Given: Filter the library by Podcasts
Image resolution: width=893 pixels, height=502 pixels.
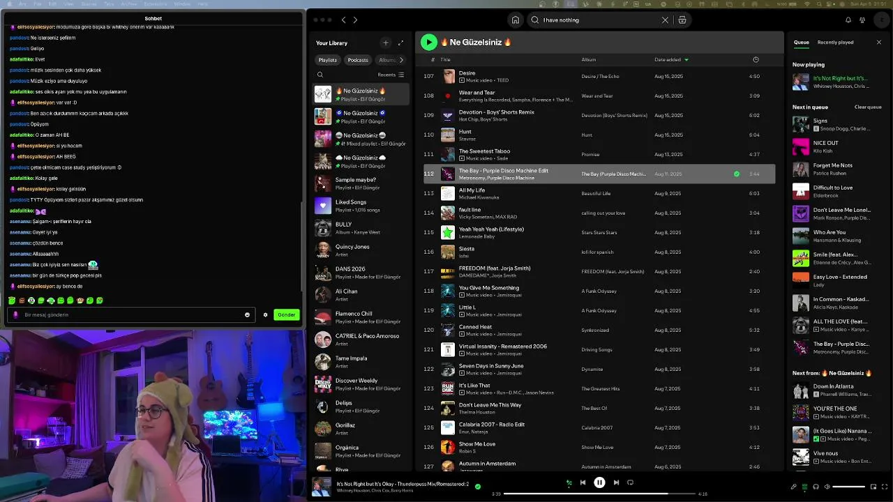Looking at the screenshot, I should click(358, 60).
